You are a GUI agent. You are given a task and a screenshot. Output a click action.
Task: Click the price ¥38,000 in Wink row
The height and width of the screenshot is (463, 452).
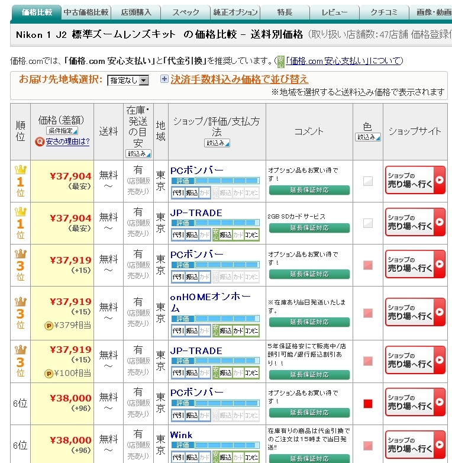[70, 441]
